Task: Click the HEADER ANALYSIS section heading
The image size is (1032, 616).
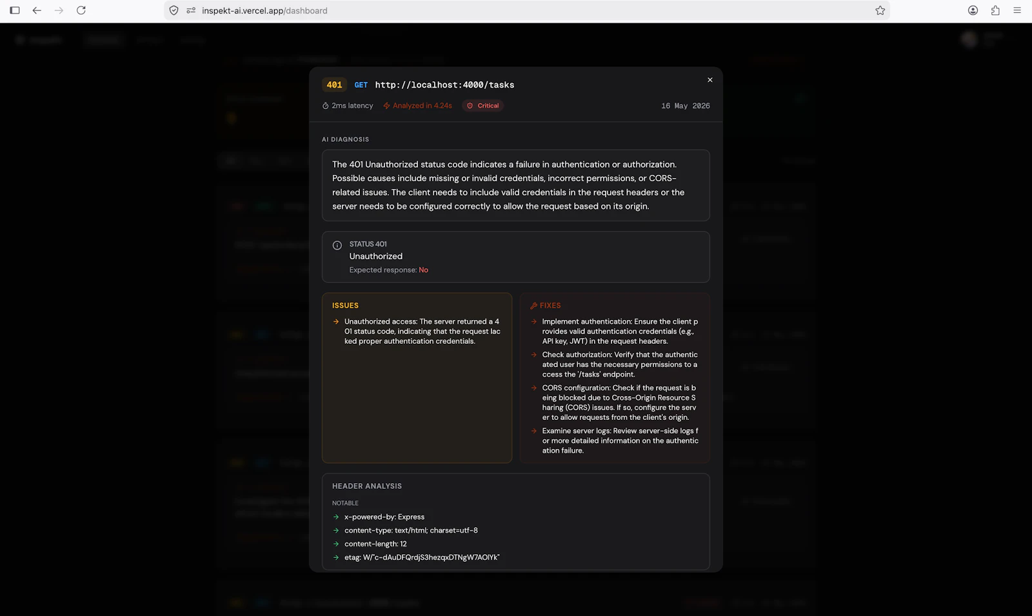Action: coord(367,486)
